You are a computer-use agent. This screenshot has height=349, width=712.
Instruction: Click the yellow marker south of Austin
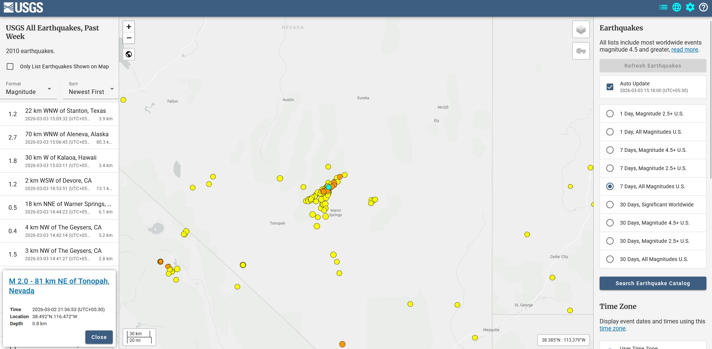tap(280, 179)
